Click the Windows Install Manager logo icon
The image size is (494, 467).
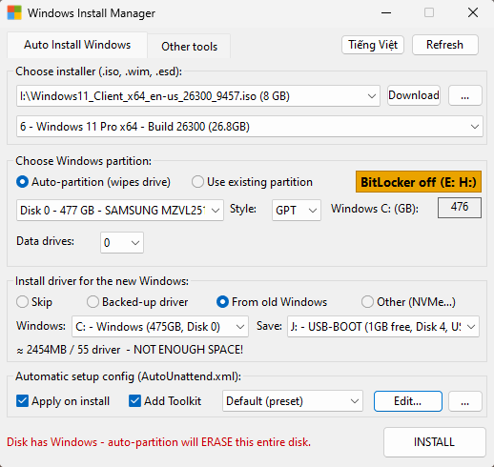14,13
